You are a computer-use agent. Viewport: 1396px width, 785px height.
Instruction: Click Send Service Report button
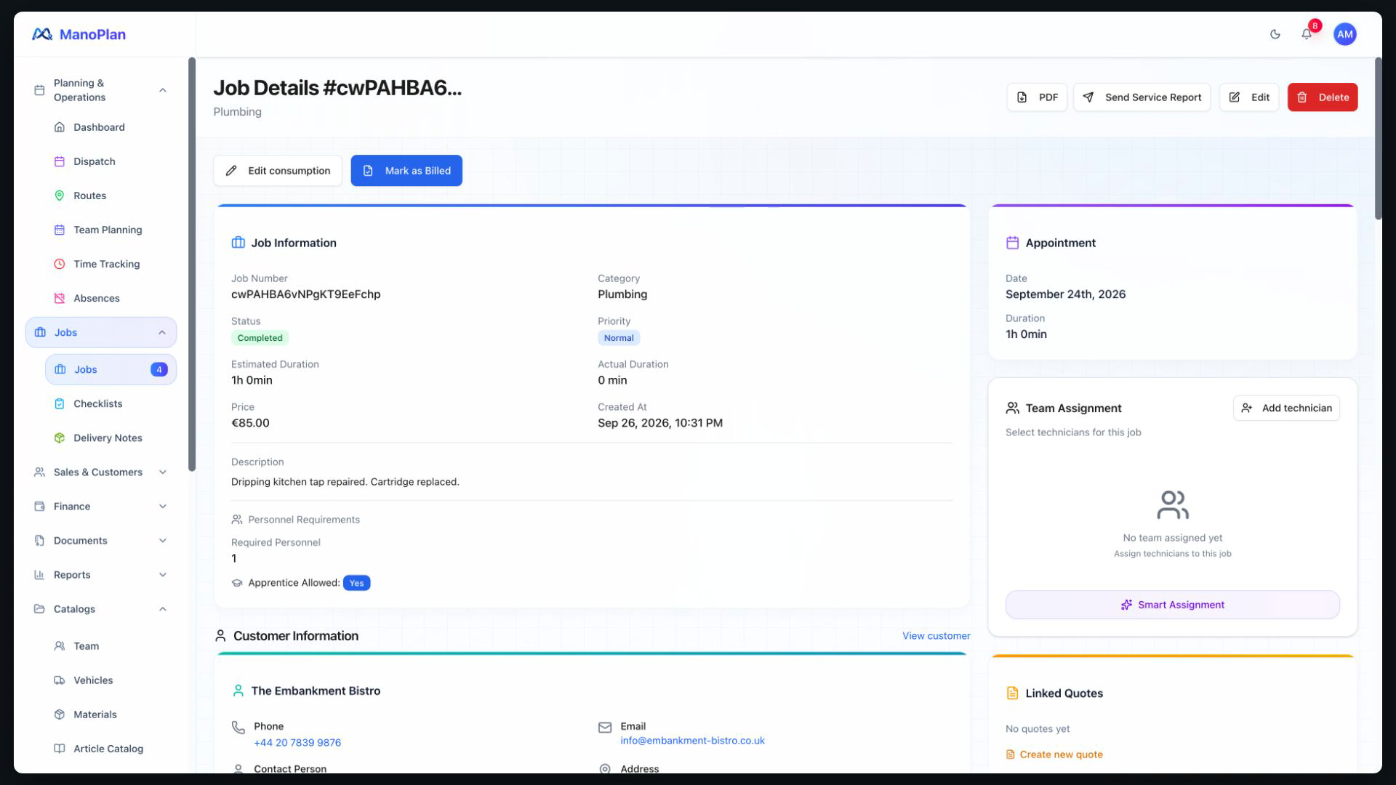[1142, 97]
